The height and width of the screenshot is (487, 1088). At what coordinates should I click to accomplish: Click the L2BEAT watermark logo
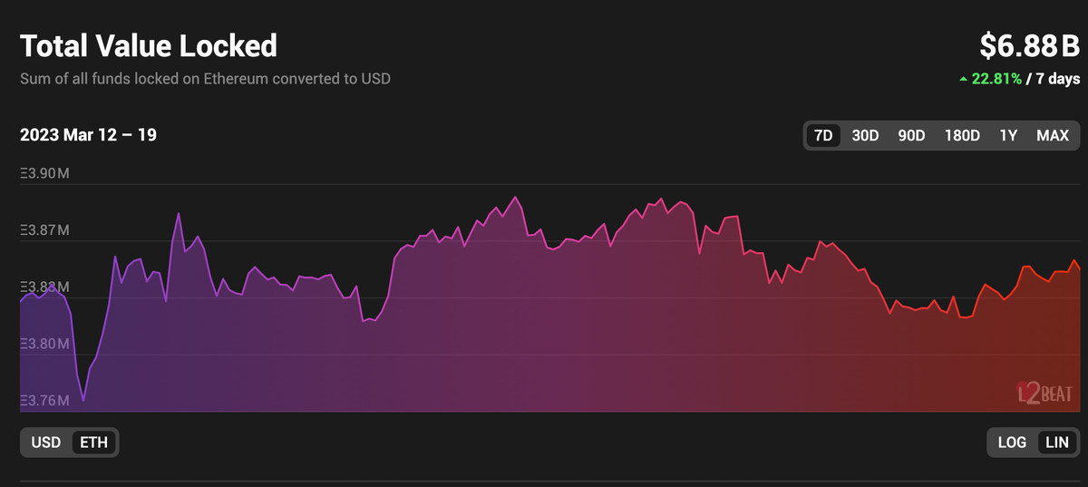click(x=1044, y=392)
